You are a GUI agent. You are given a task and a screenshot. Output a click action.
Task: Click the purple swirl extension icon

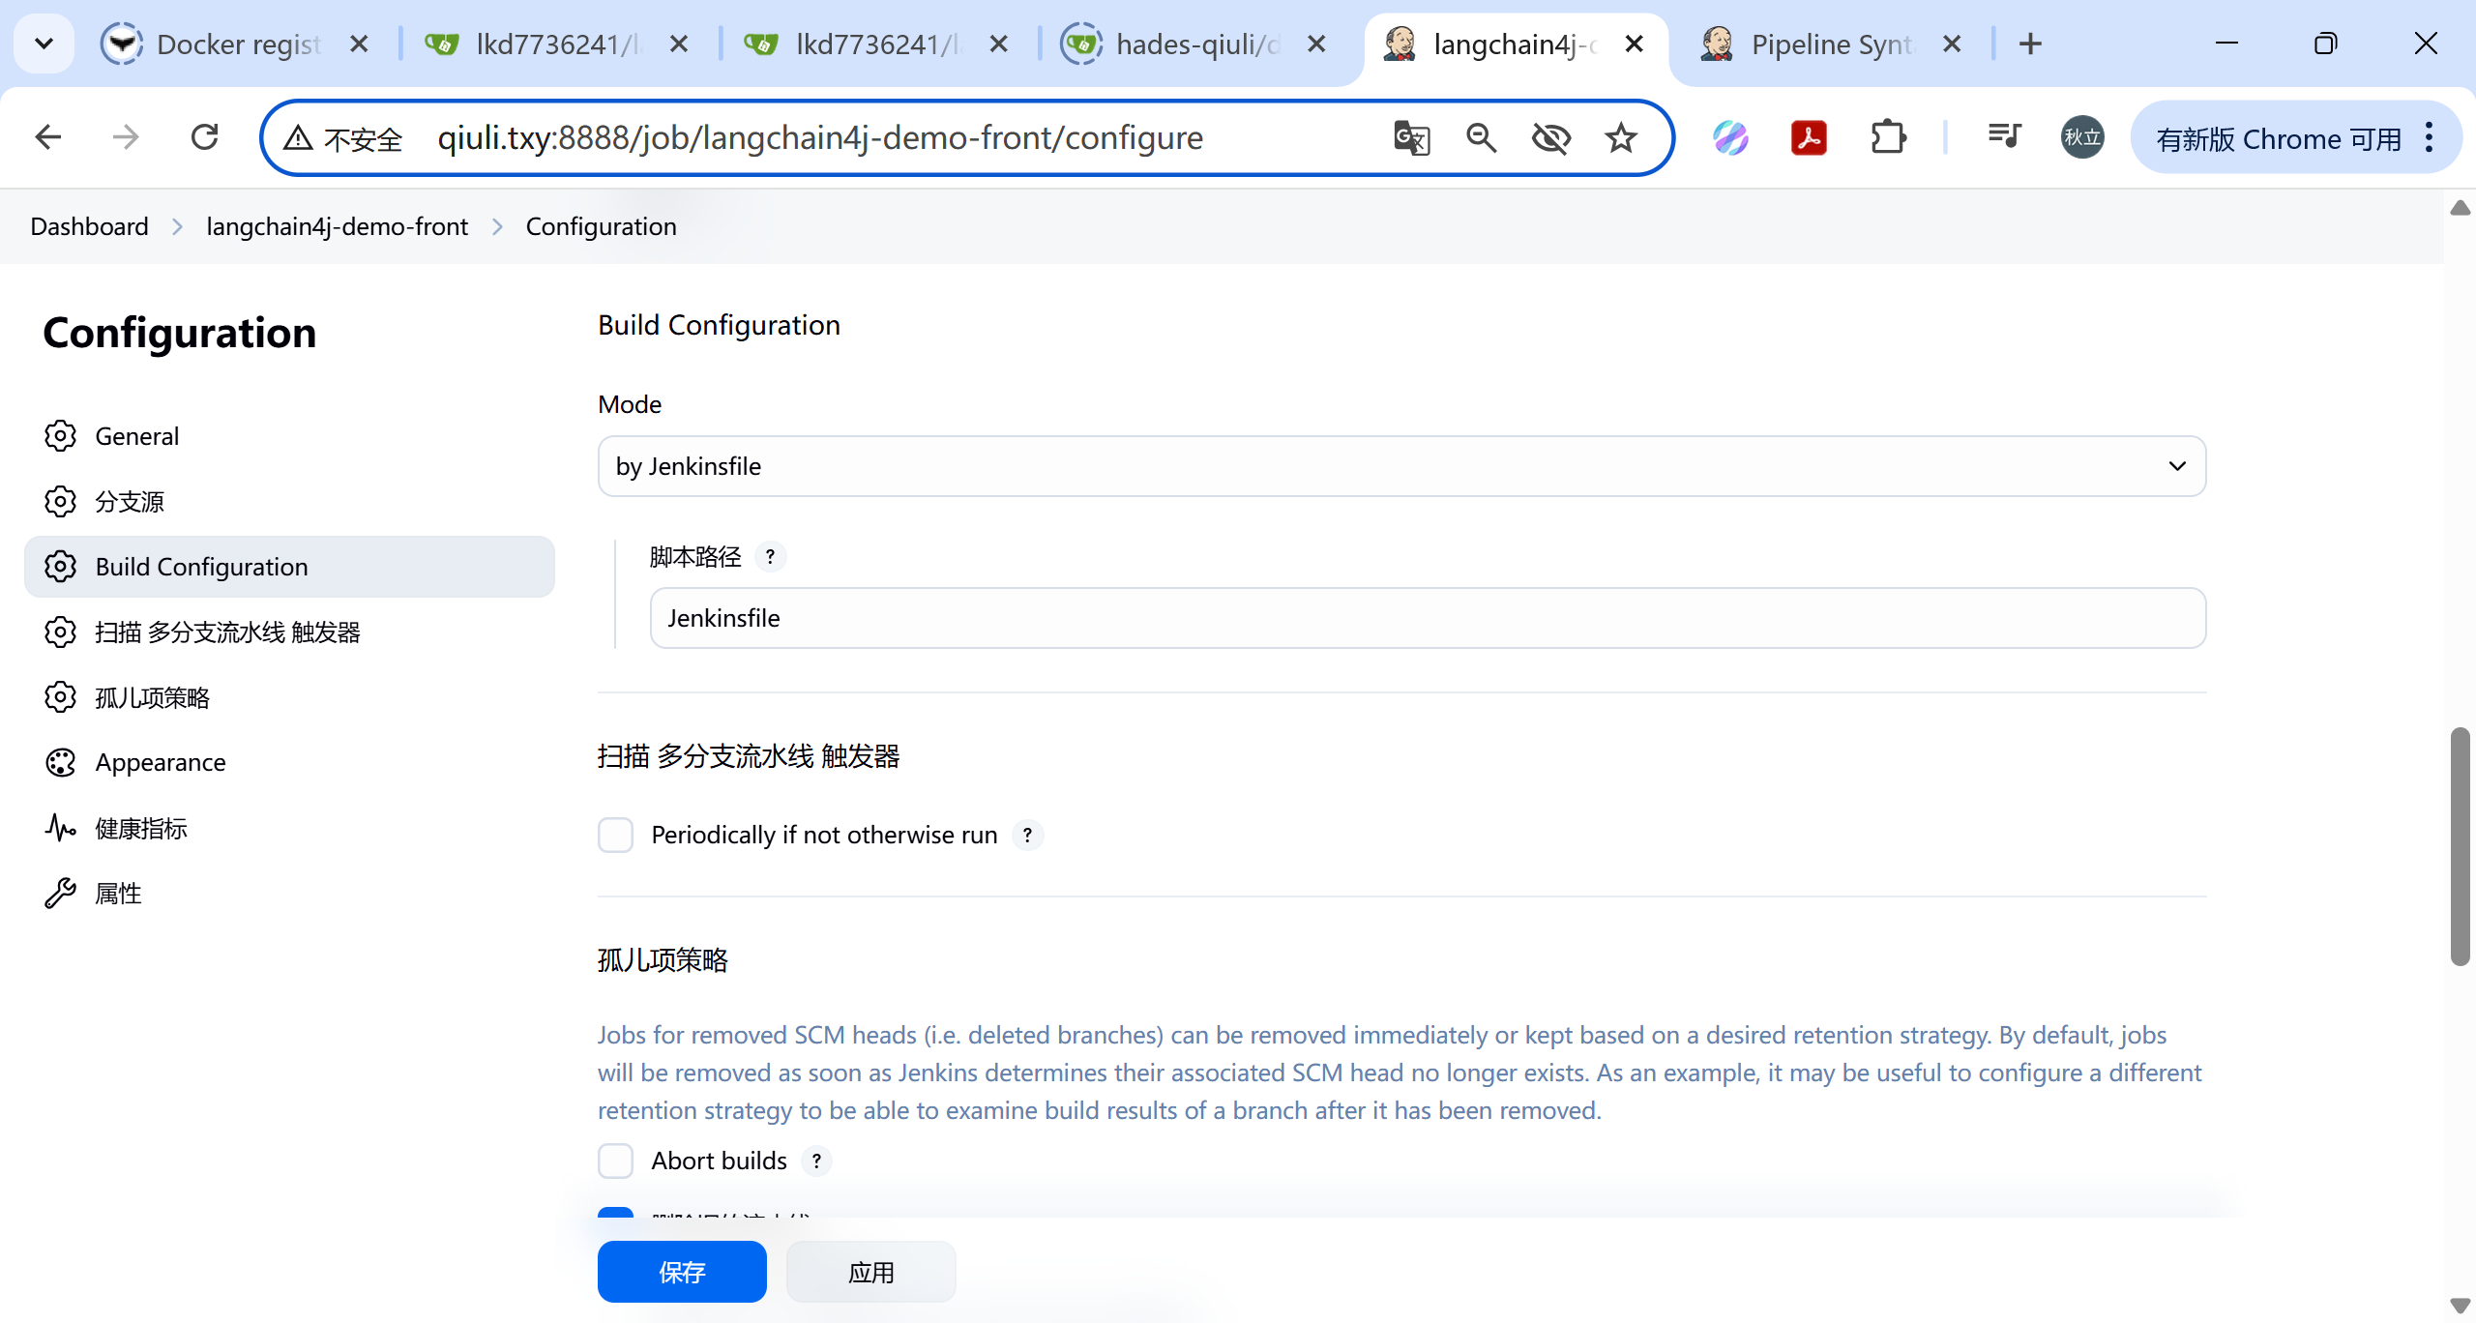[x=1730, y=138]
